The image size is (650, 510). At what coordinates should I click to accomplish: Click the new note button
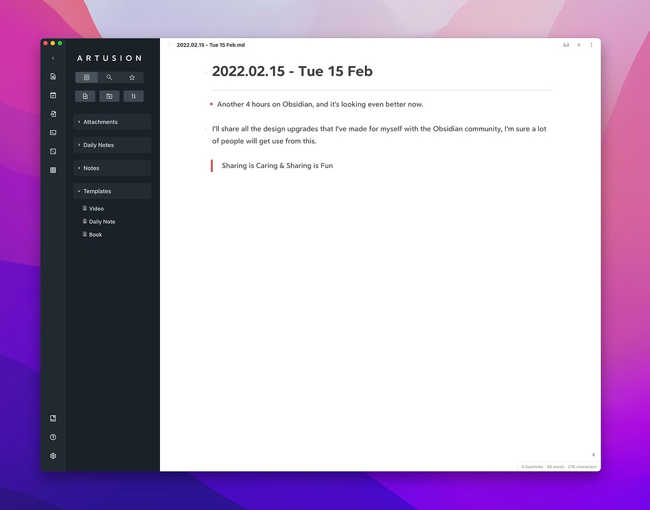(x=85, y=96)
